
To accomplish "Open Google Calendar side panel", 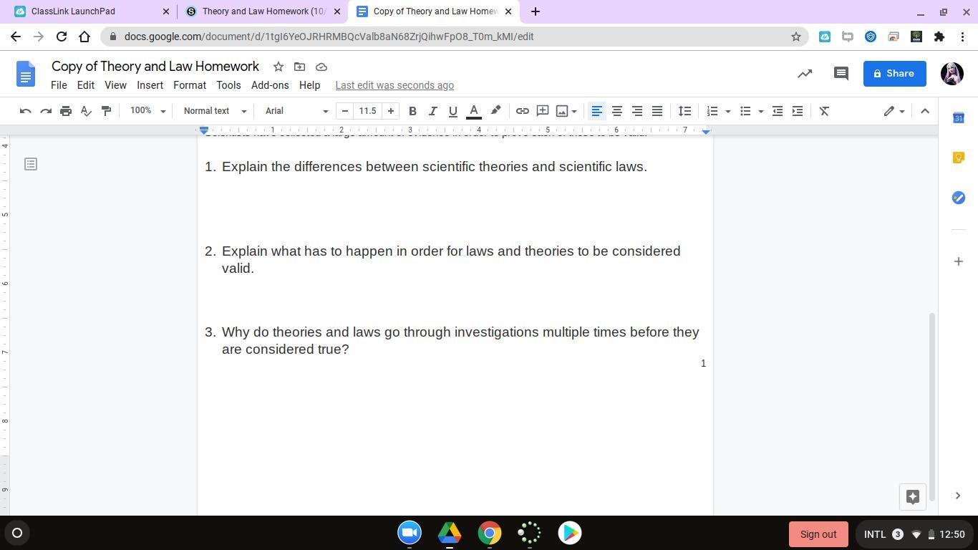I will [x=959, y=117].
